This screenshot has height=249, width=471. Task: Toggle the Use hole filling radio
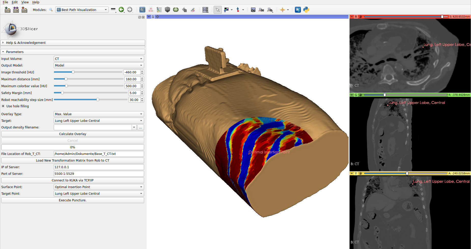(x=3, y=106)
